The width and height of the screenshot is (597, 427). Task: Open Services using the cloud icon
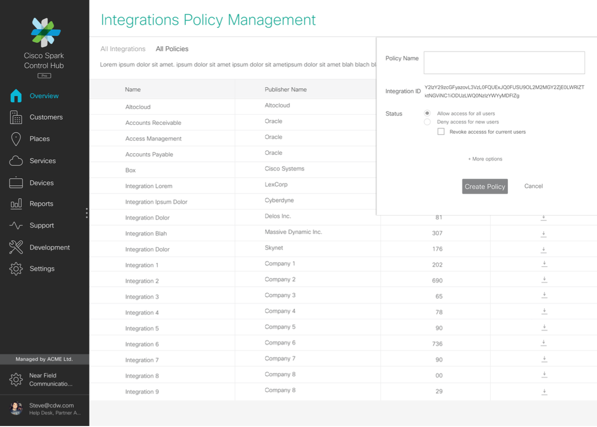pyautogui.click(x=16, y=161)
